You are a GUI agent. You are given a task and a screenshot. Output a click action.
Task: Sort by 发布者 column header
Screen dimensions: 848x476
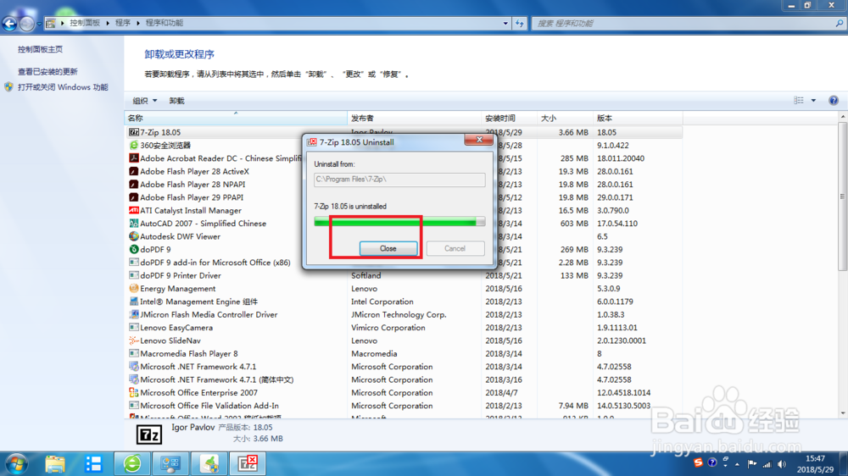(x=415, y=118)
